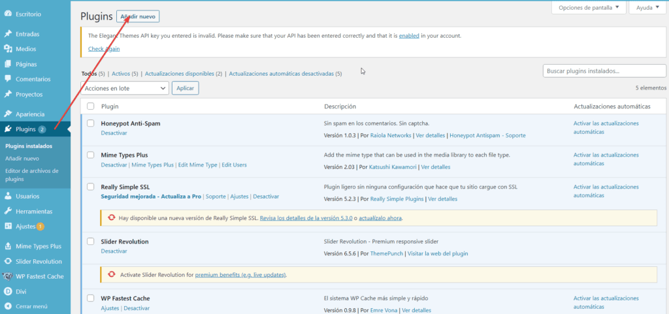
Task: Open Ver detalles for Mime Types Plus
Action: [x=436, y=167]
